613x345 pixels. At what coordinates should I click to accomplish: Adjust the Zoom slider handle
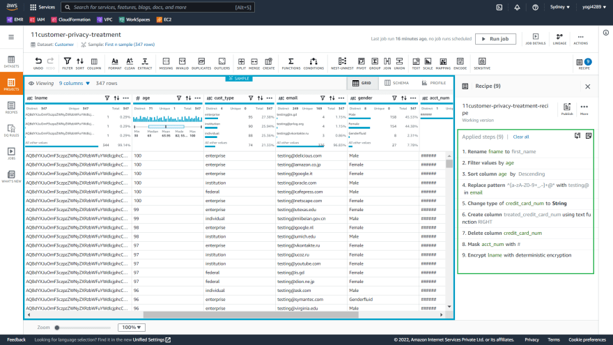[57, 328]
